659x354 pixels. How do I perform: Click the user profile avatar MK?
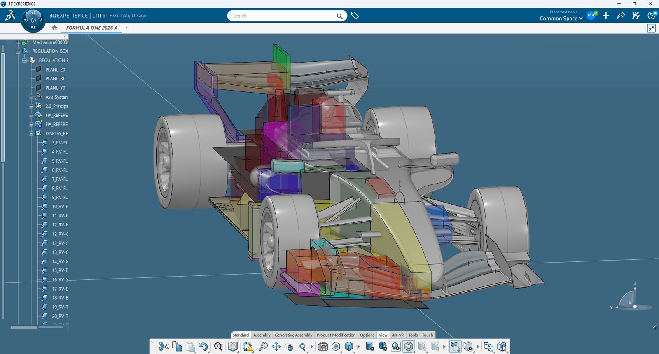point(591,16)
